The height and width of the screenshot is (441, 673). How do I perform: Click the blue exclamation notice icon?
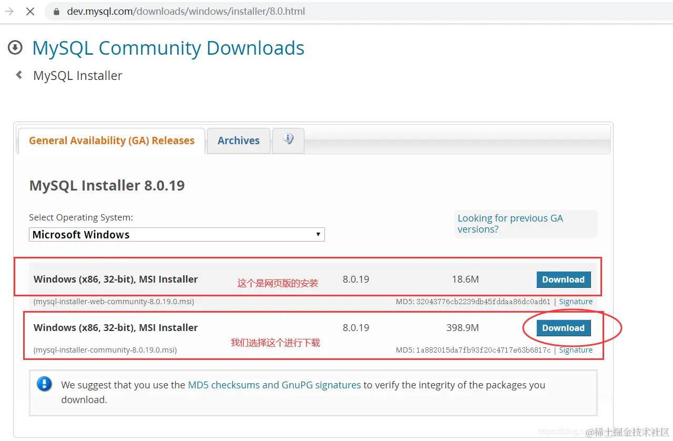coord(44,384)
